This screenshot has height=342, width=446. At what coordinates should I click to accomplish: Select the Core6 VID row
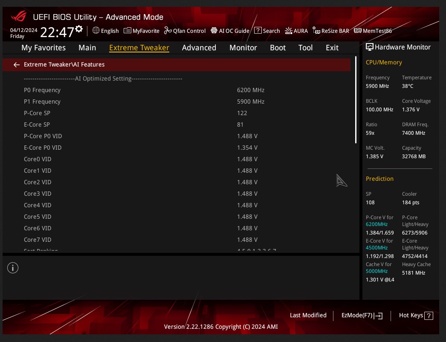177,228
